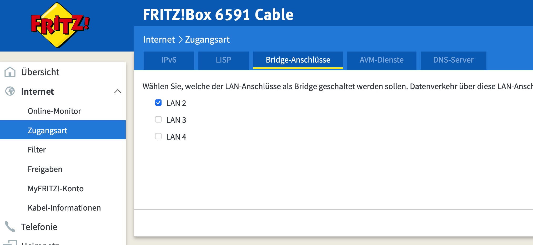Click the Internet breadcrumb link
533x245 pixels.
pos(159,40)
